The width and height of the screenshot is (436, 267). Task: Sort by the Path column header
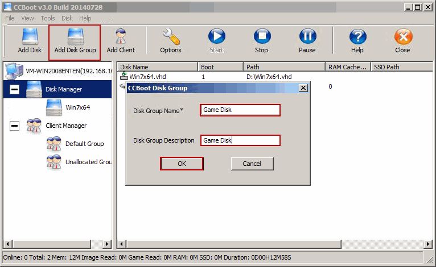284,67
